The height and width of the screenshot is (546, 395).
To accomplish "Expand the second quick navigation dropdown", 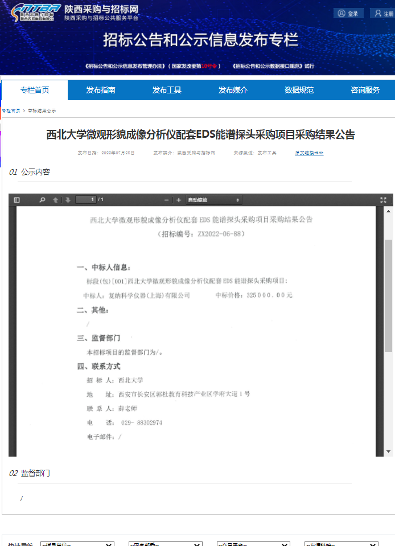I will 165,544.
